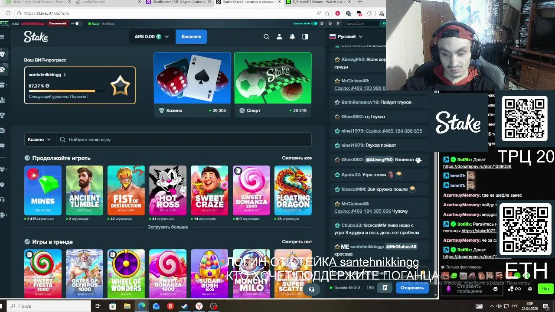Switch to bmn01 Stream browser tab

tap(318, 2)
